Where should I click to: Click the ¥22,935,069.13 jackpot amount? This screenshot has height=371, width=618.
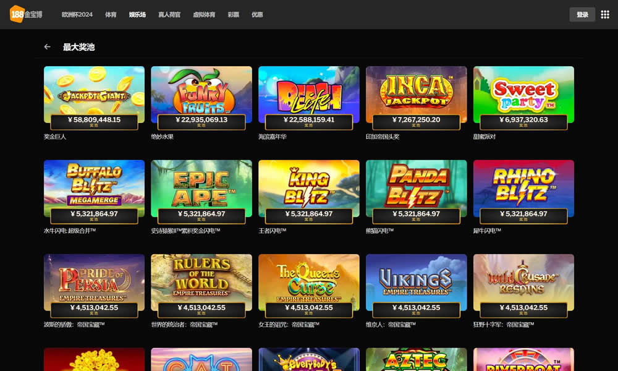[x=201, y=119]
